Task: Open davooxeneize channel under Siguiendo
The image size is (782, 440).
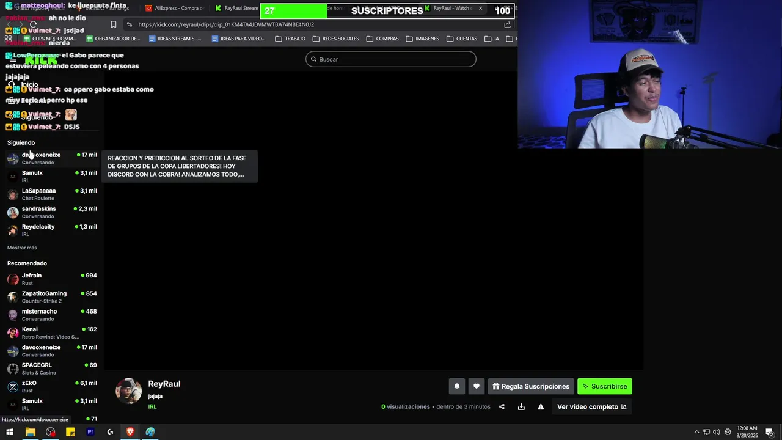Action: 52,158
